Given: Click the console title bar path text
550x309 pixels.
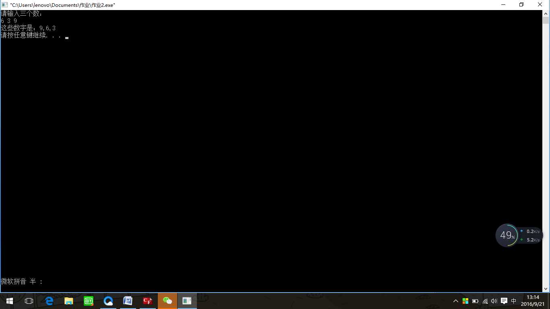Looking at the screenshot, I should pos(63,5).
